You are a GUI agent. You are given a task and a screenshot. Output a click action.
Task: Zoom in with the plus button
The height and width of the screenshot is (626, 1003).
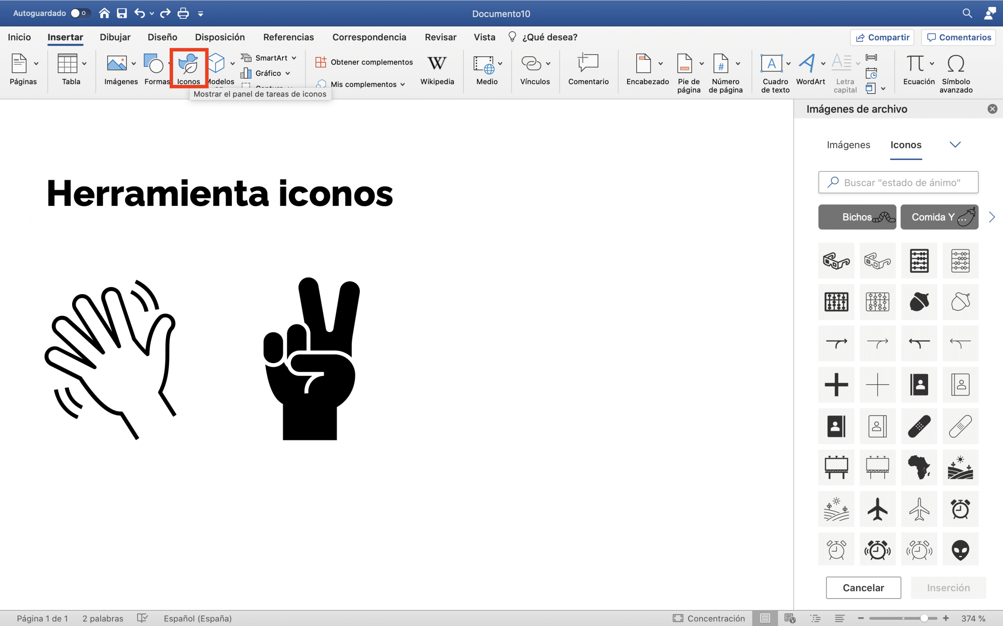pos(946,618)
